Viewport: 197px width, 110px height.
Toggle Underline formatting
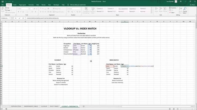tap(23, 12)
